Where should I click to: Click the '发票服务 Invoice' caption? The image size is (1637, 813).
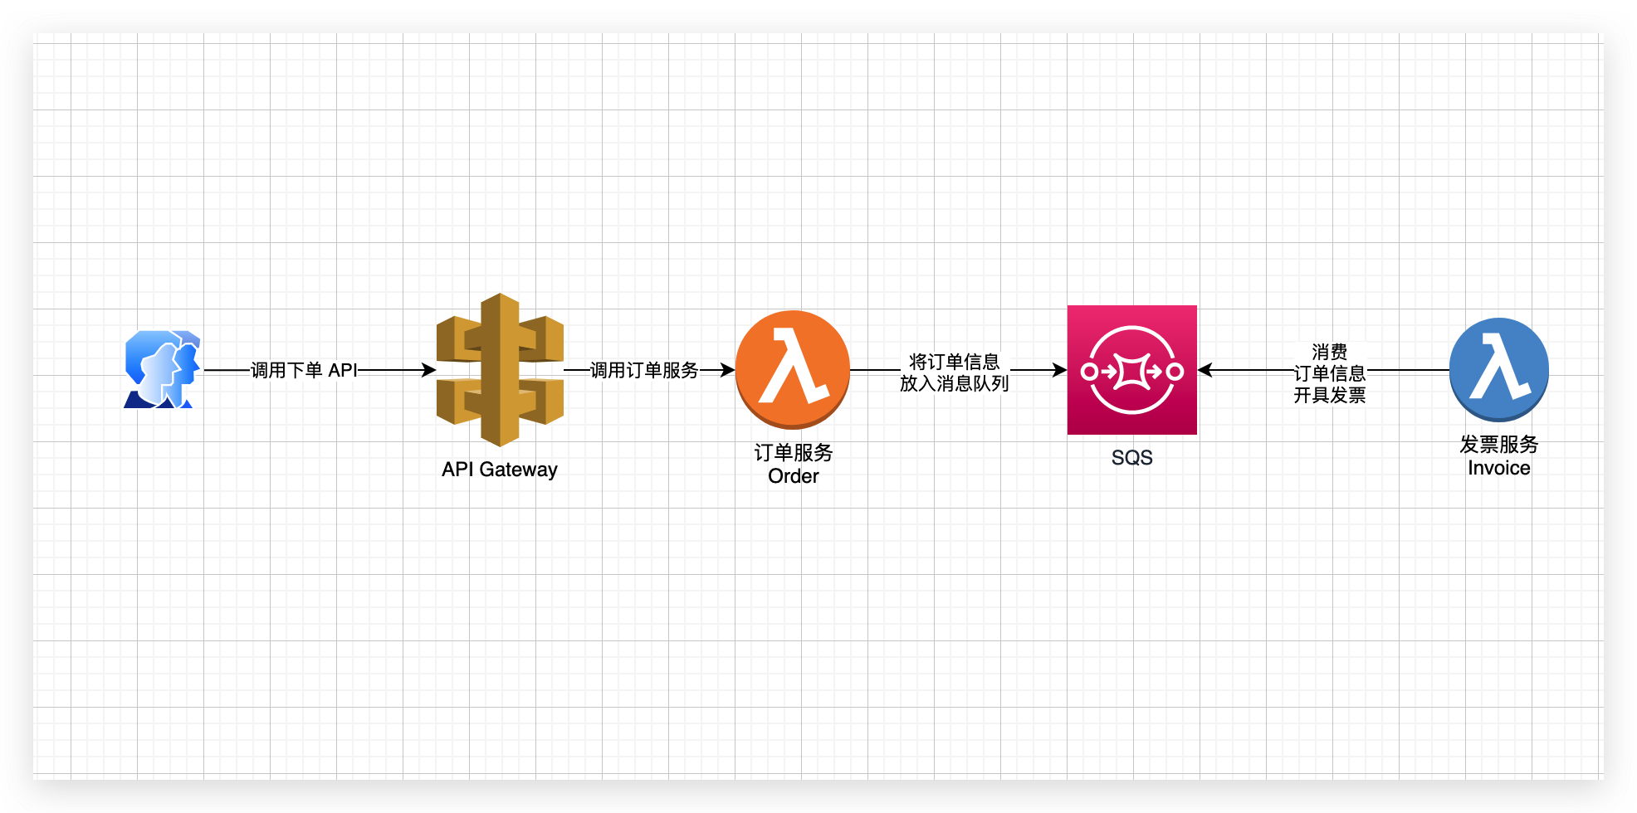[x=1499, y=455]
